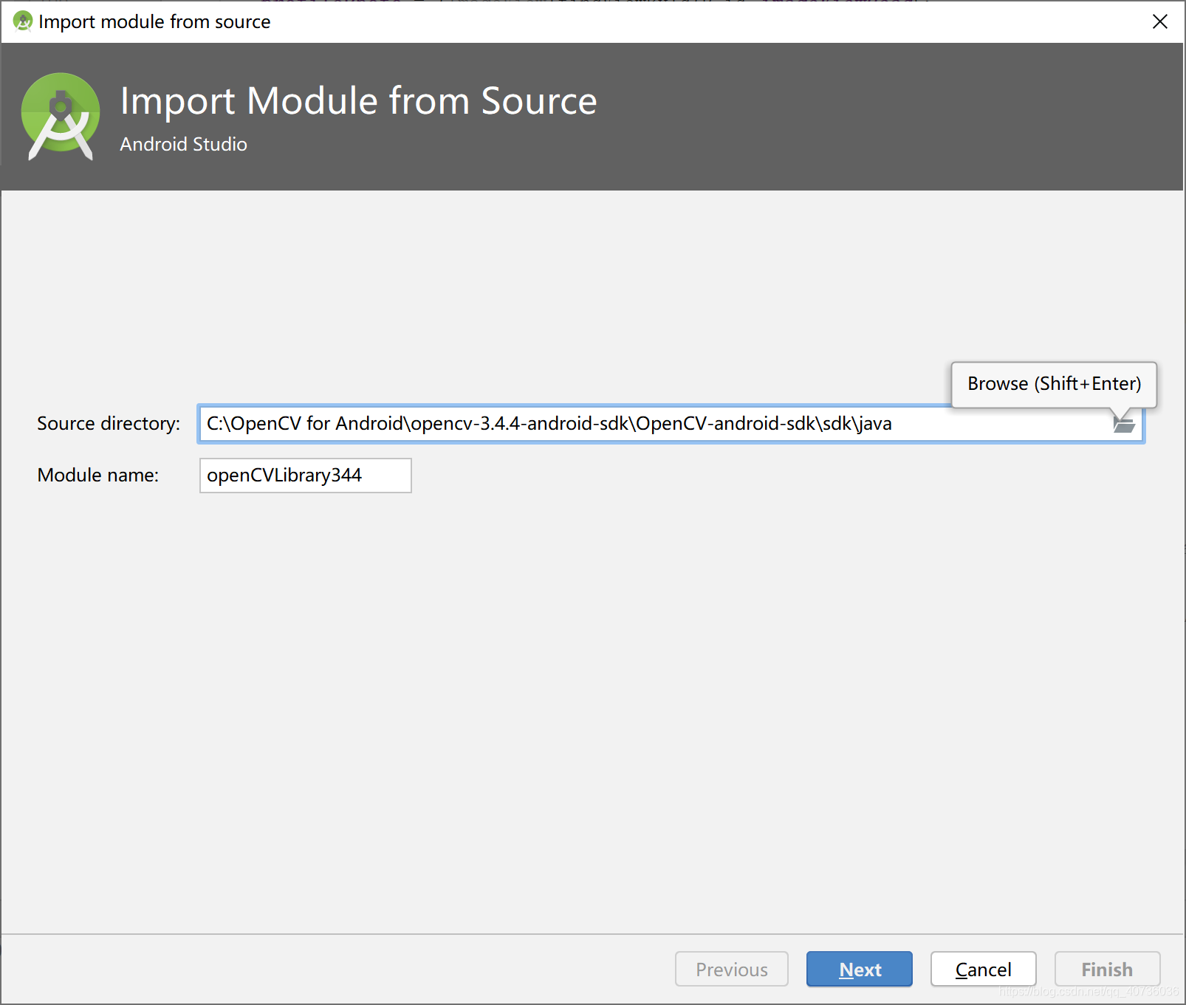This screenshot has width=1186, height=1005.
Task: Click the disabled Finish button
Action: click(x=1107, y=969)
